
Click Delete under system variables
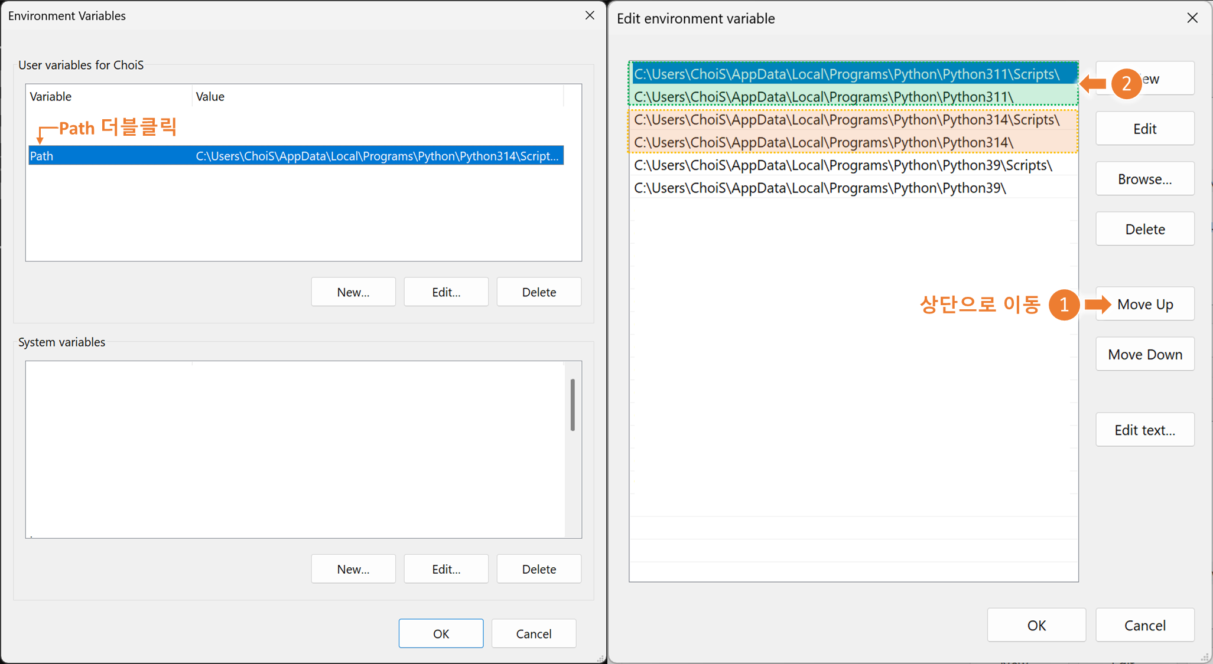tap(539, 569)
